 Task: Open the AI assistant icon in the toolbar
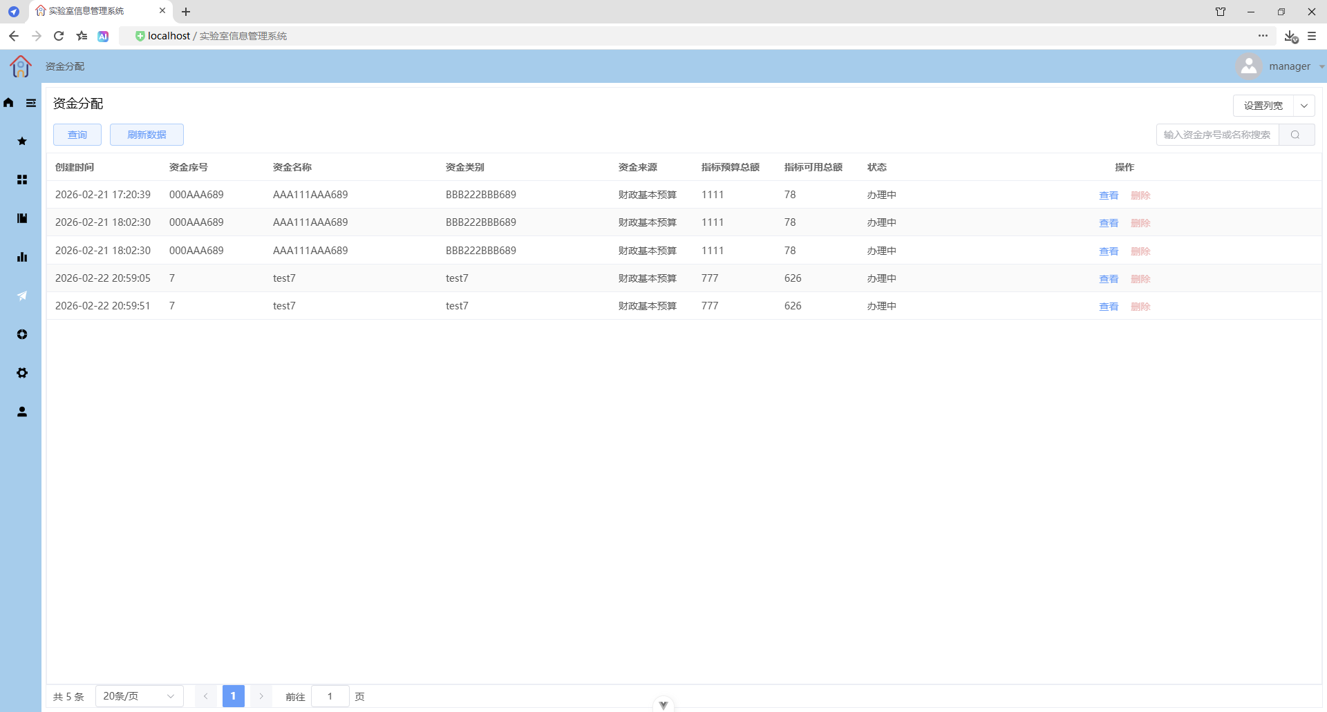pos(103,36)
